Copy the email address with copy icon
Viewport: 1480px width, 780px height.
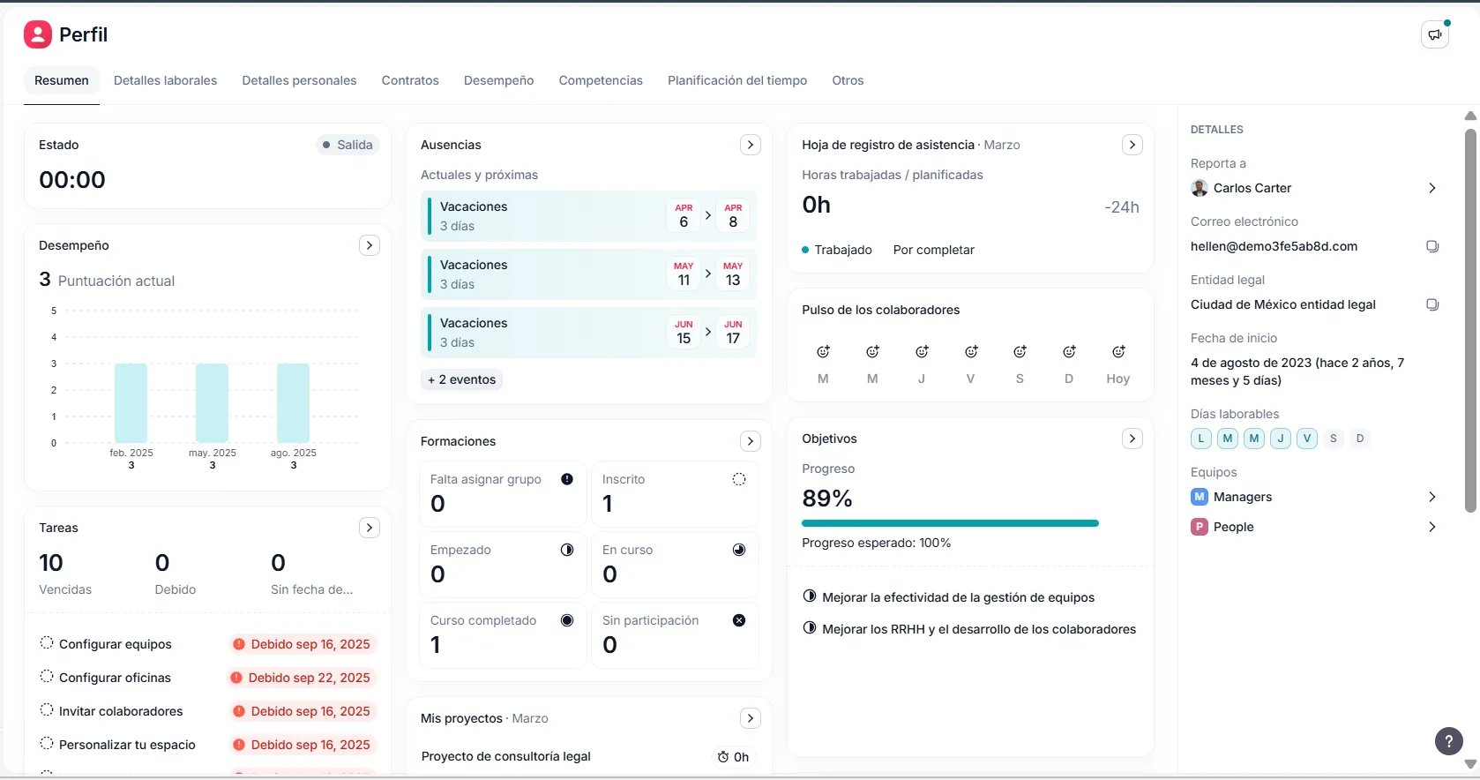point(1432,246)
